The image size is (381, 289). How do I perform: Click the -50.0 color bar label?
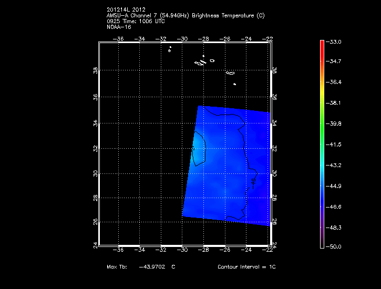335,246
